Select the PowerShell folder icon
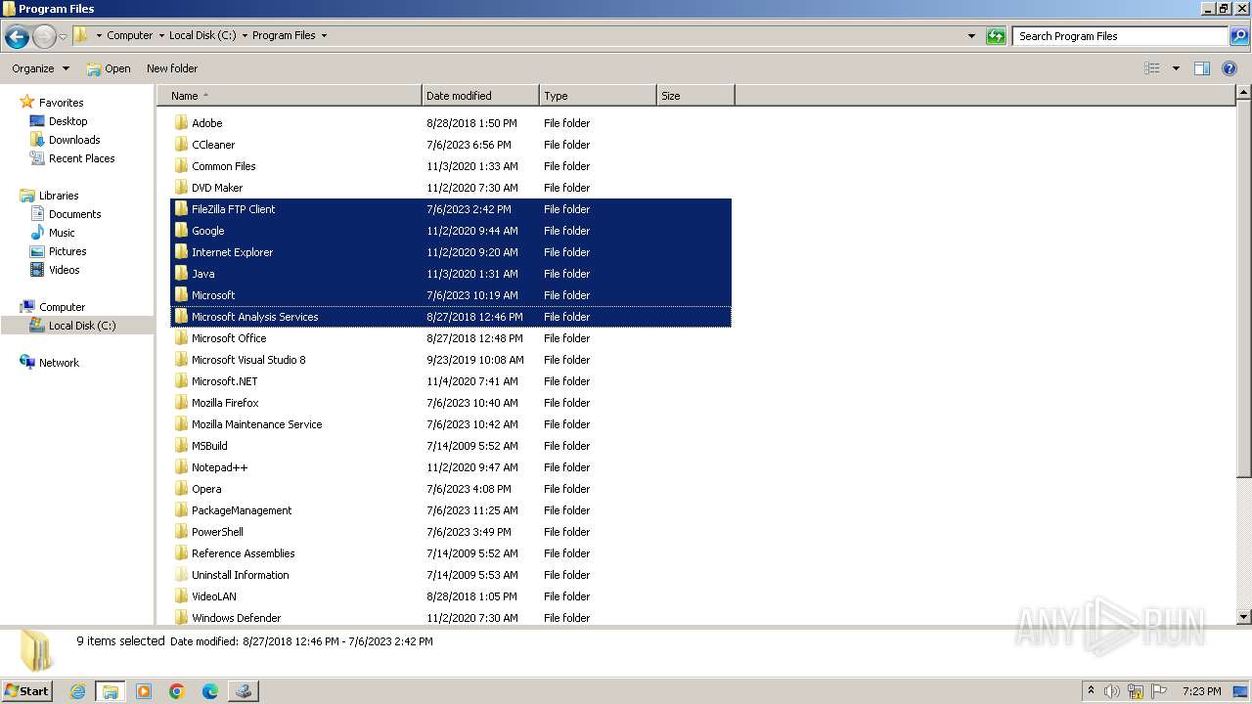The height and width of the screenshot is (704, 1252). pyautogui.click(x=181, y=532)
